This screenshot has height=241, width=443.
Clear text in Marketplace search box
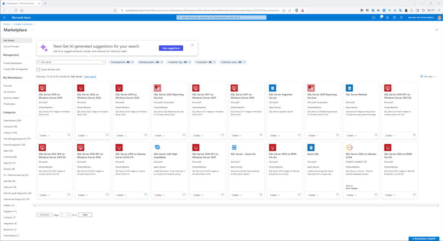click(x=103, y=62)
